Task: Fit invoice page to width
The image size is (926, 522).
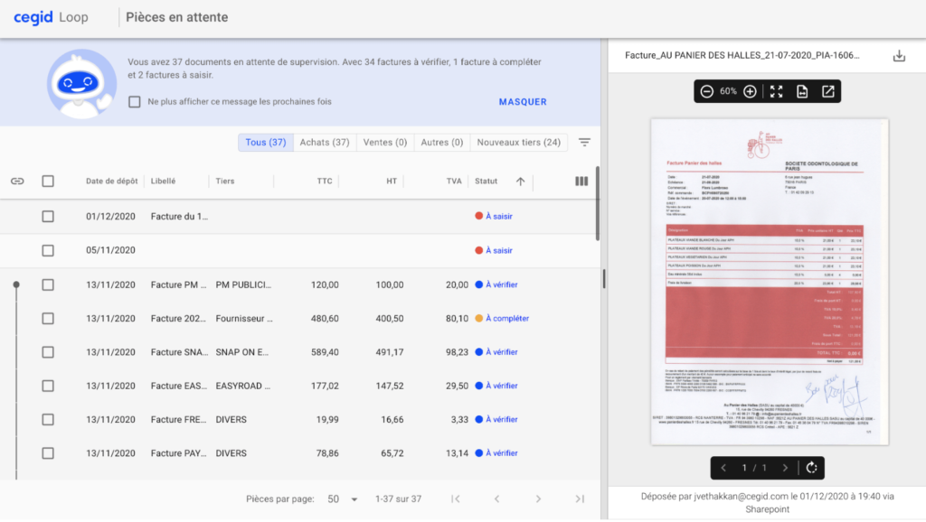Action: pos(802,91)
